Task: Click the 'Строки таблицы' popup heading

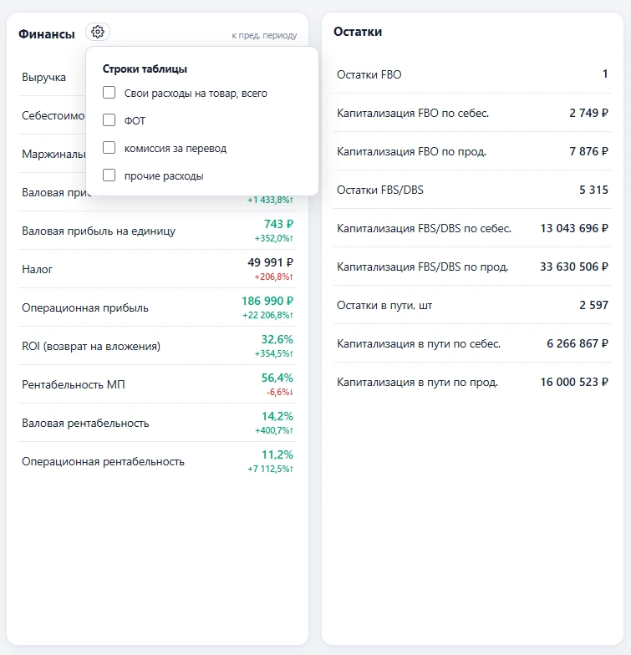Action: 145,69
